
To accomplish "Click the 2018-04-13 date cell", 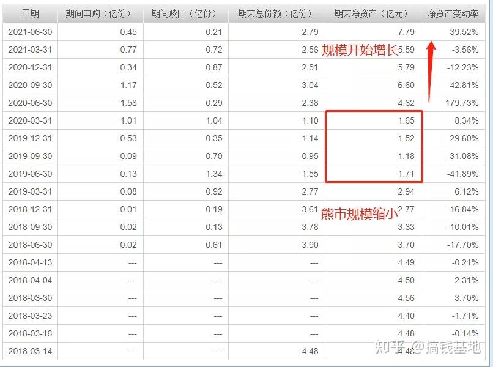I will 30,262.
